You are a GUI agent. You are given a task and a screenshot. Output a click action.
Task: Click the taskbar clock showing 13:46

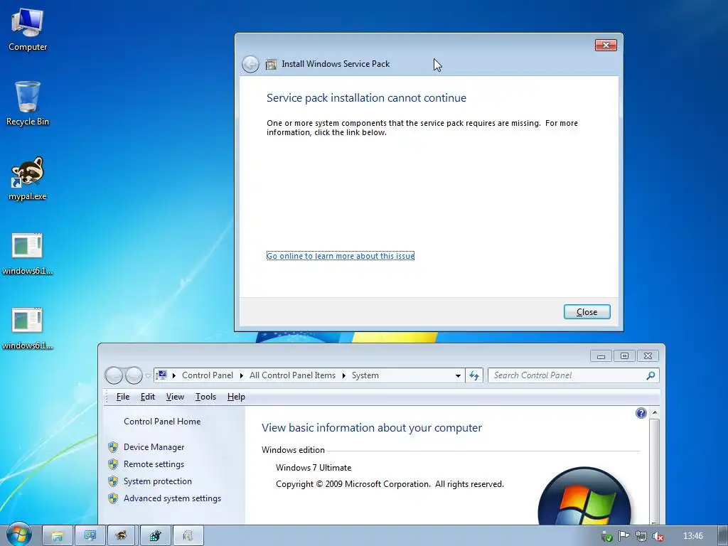tap(692, 536)
